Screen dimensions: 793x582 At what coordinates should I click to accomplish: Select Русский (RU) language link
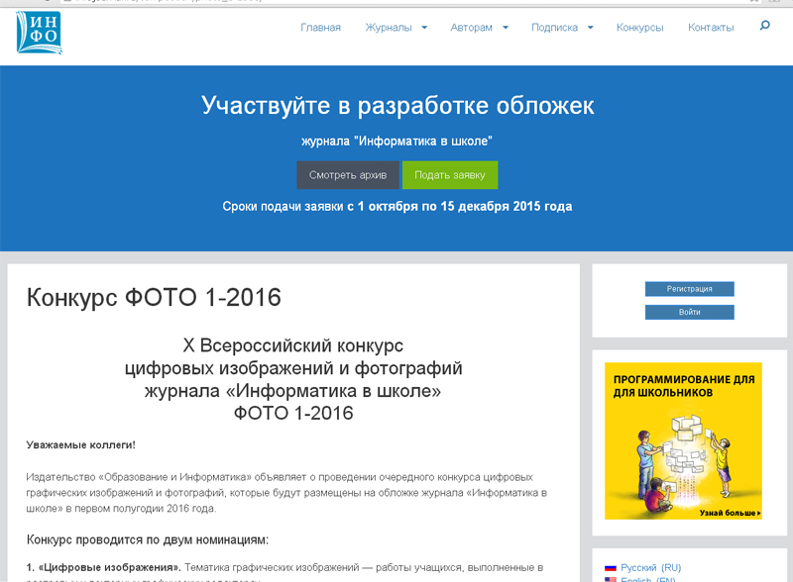tap(651, 568)
